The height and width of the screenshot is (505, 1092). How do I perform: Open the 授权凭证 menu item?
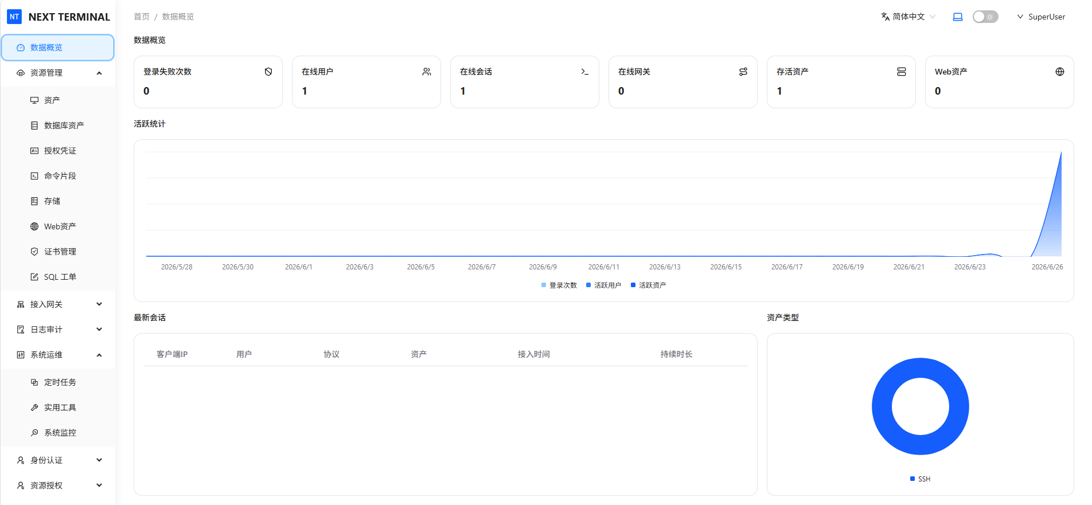[x=58, y=151]
